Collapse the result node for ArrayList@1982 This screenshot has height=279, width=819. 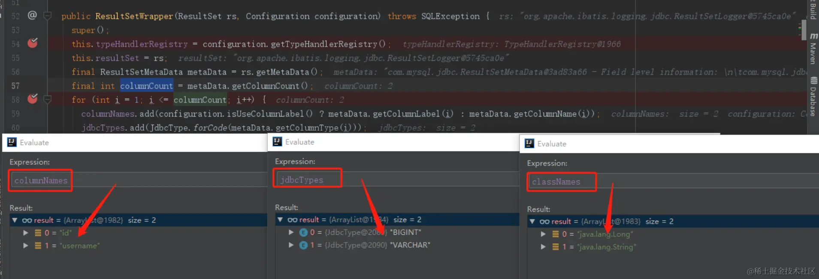pos(15,220)
